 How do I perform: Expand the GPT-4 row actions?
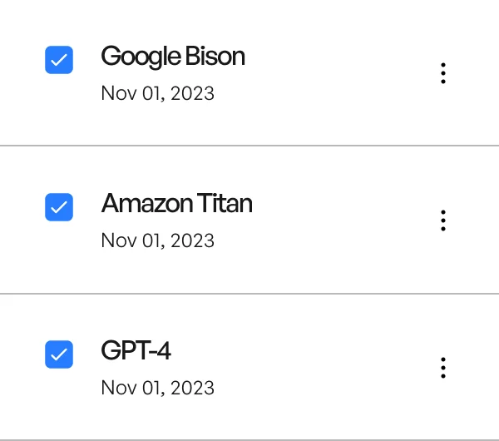click(443, 367)
